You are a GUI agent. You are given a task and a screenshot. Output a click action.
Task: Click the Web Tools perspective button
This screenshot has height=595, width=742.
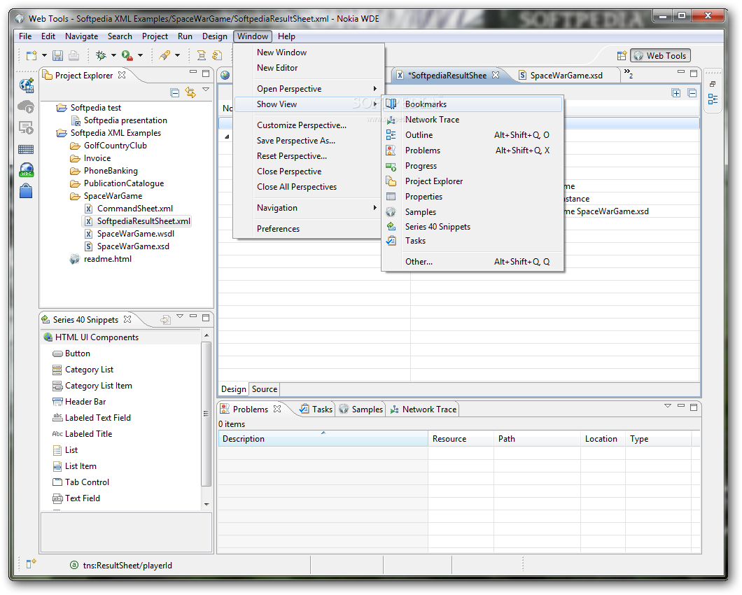click(x=660, y=56)
